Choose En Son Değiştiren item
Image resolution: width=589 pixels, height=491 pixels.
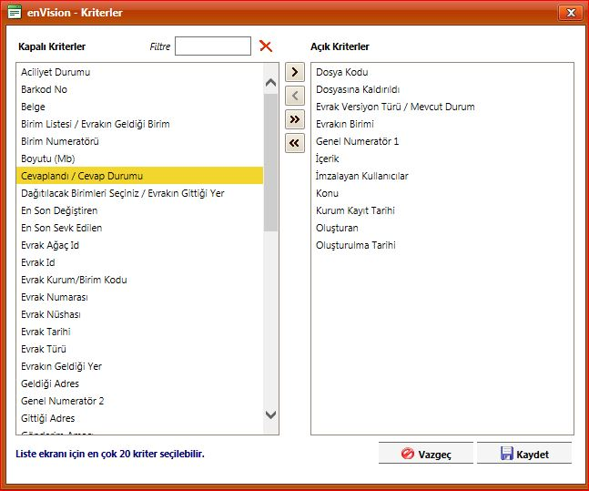pyautogui.click(x=139, y=210)
